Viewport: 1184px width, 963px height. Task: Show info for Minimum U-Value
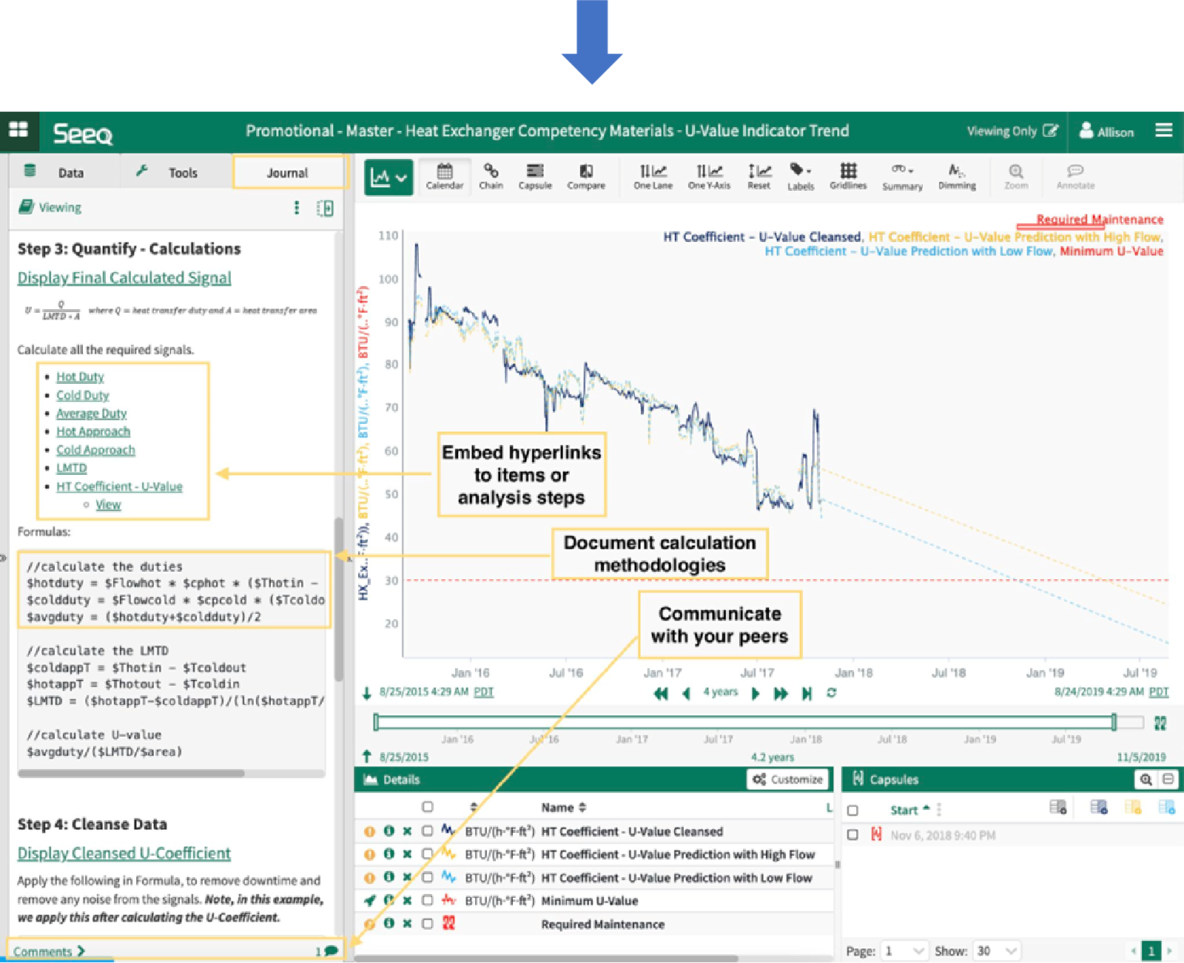pyautogui.click(x=388, y=900)
